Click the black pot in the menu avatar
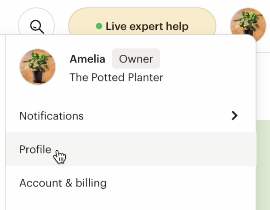Viewport: 270px width, 210px height. 37,76
